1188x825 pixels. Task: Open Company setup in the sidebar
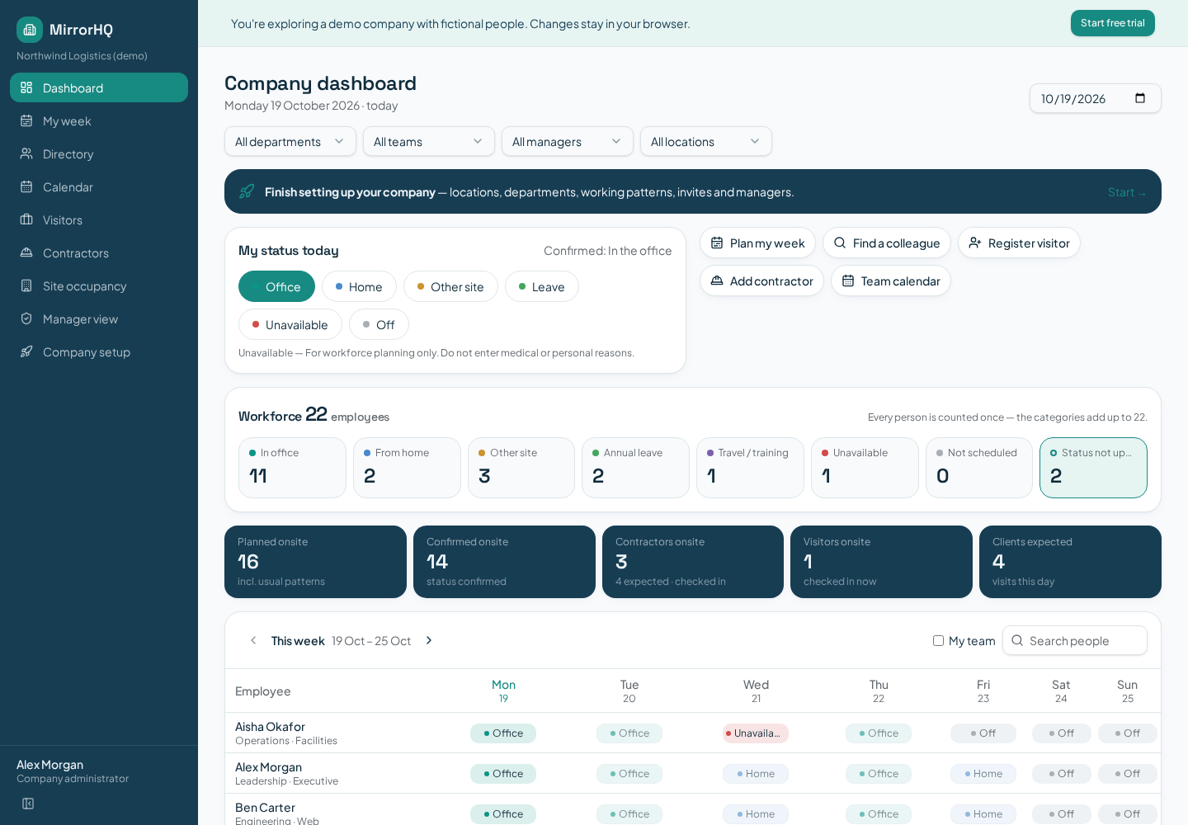99,351
